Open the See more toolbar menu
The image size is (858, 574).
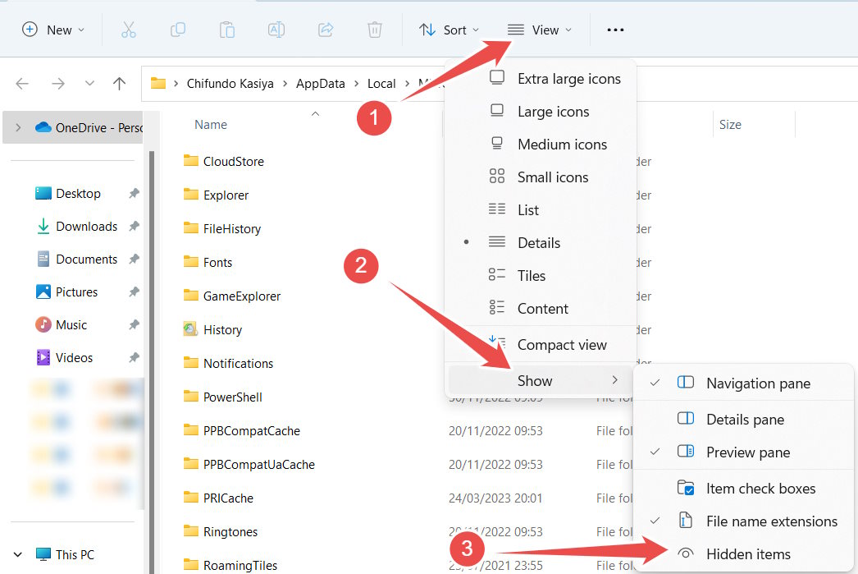[614, 29]
